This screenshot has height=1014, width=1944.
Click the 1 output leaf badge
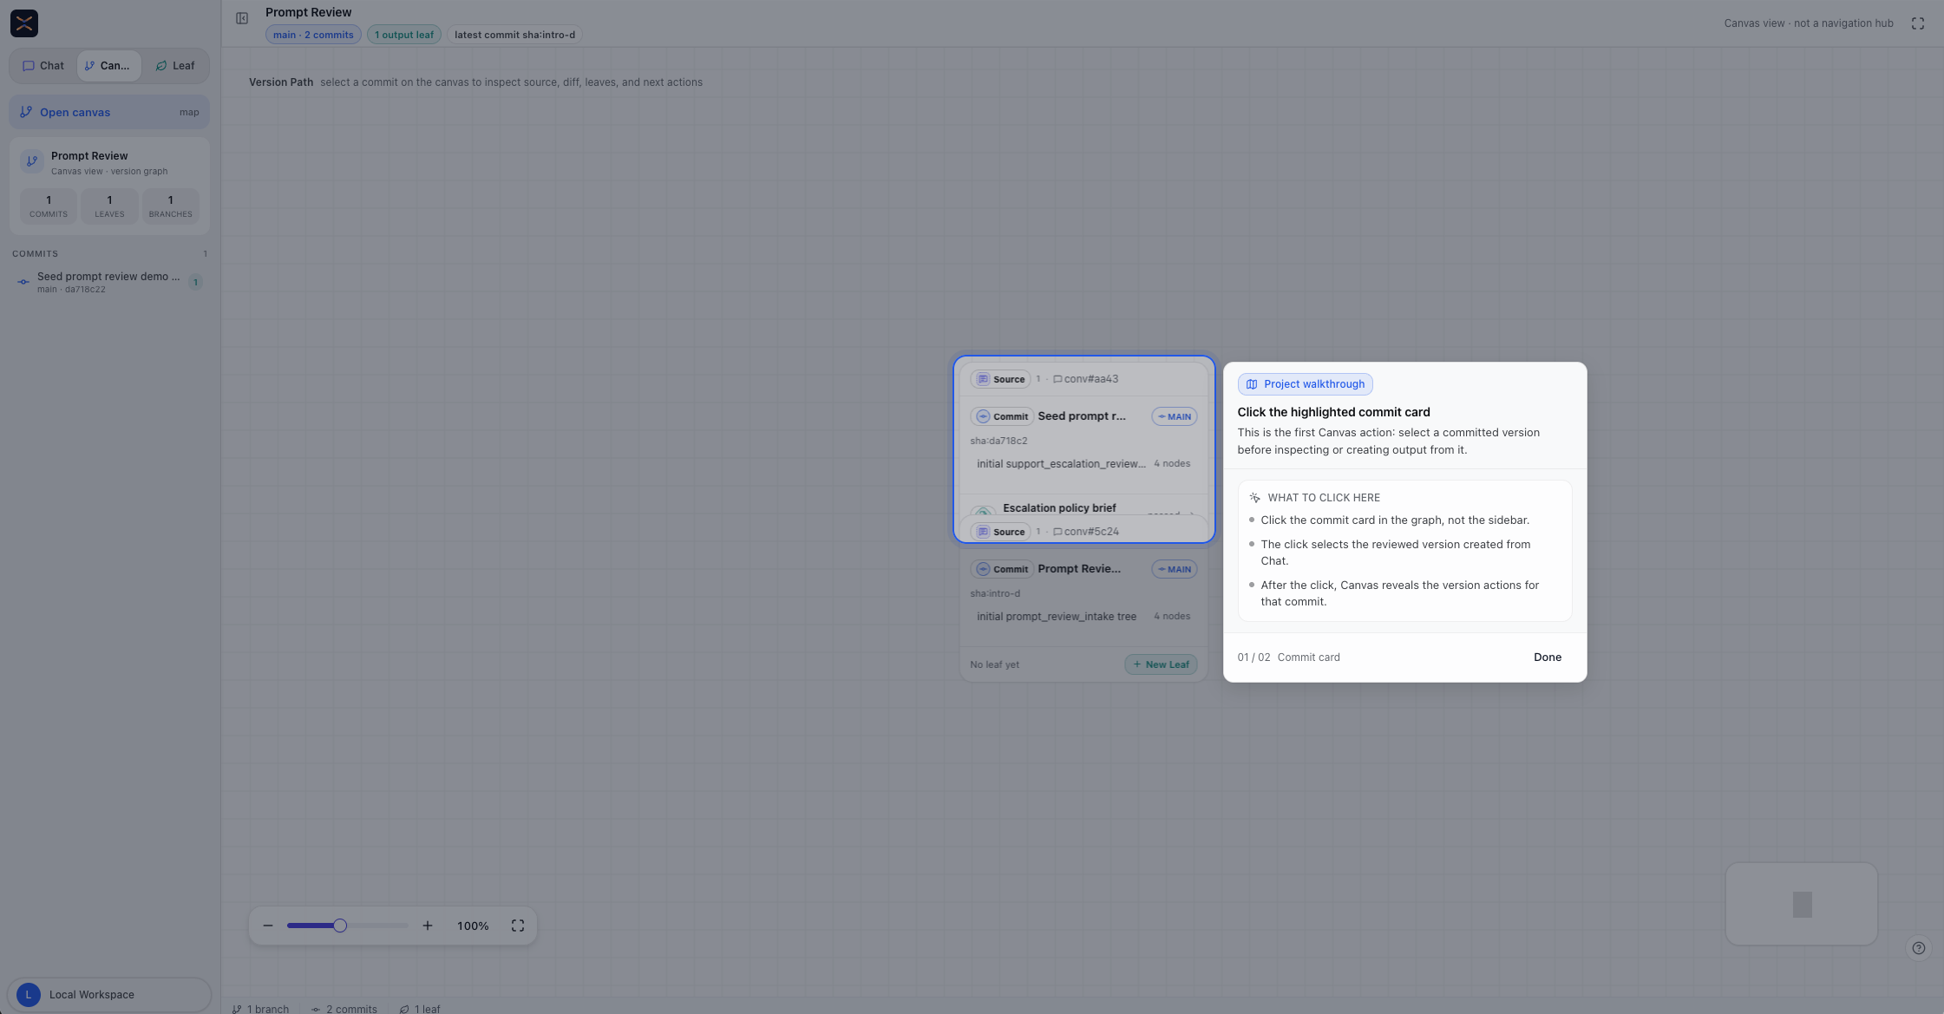(x=404, y=35)
